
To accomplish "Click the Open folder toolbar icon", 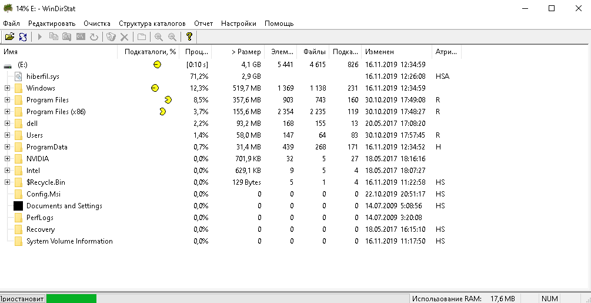I will pyautogui.click(x=9, y=36).
